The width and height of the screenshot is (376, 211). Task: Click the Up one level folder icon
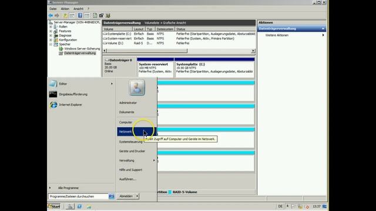(x=65, y=16)
